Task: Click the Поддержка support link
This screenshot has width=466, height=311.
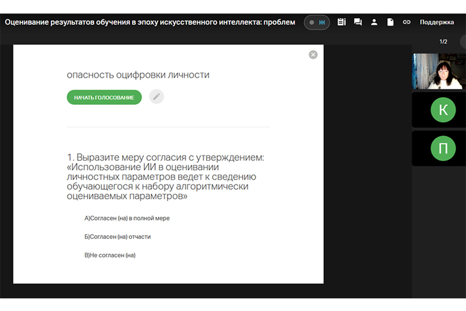Action: click(x=437, y=22)
